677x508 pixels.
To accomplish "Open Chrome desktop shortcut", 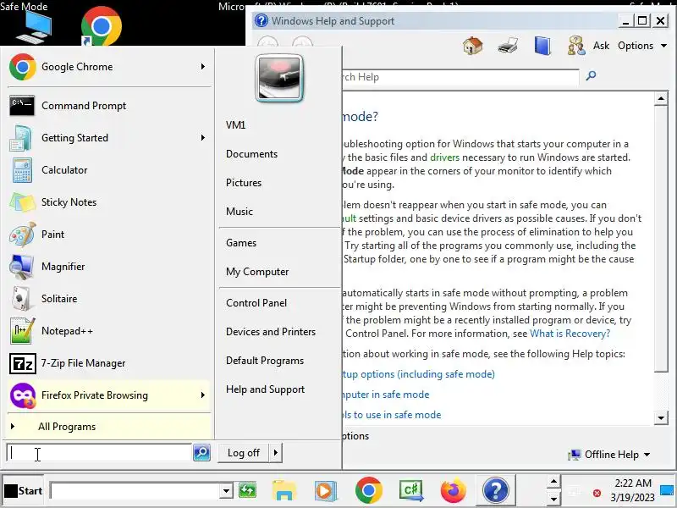I will [101, 26].
